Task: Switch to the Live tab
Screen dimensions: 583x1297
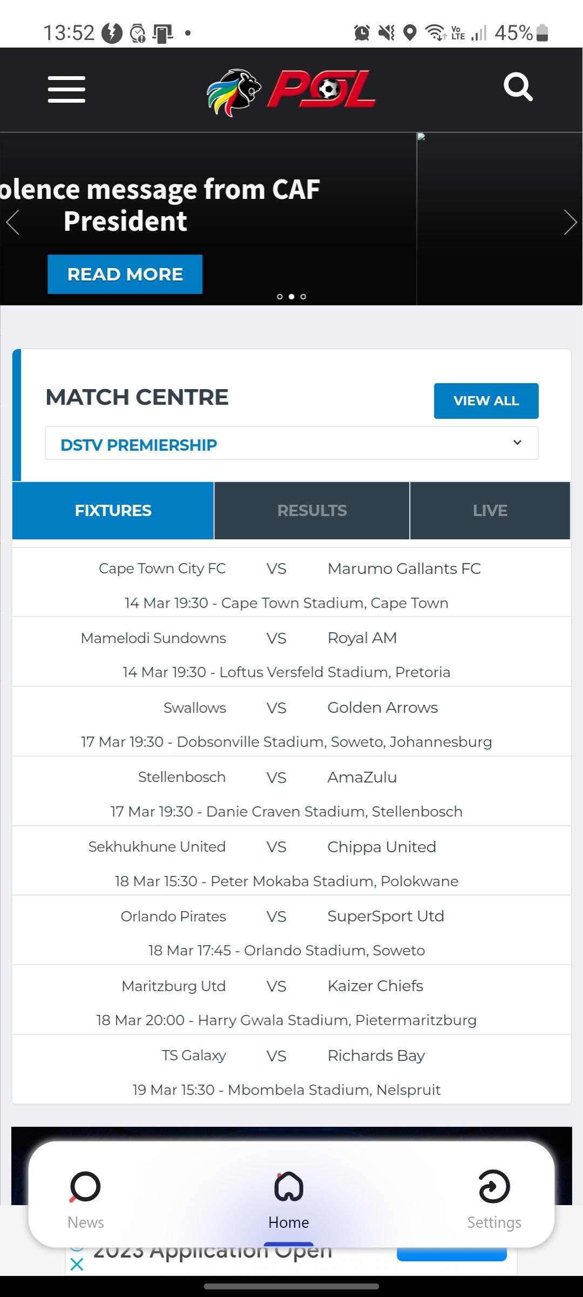Action: [490, 511]
